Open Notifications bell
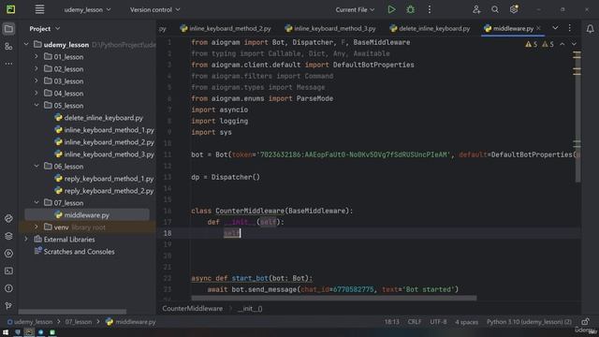The width and height of the screenshot is (599, 337). pos(591,29)
